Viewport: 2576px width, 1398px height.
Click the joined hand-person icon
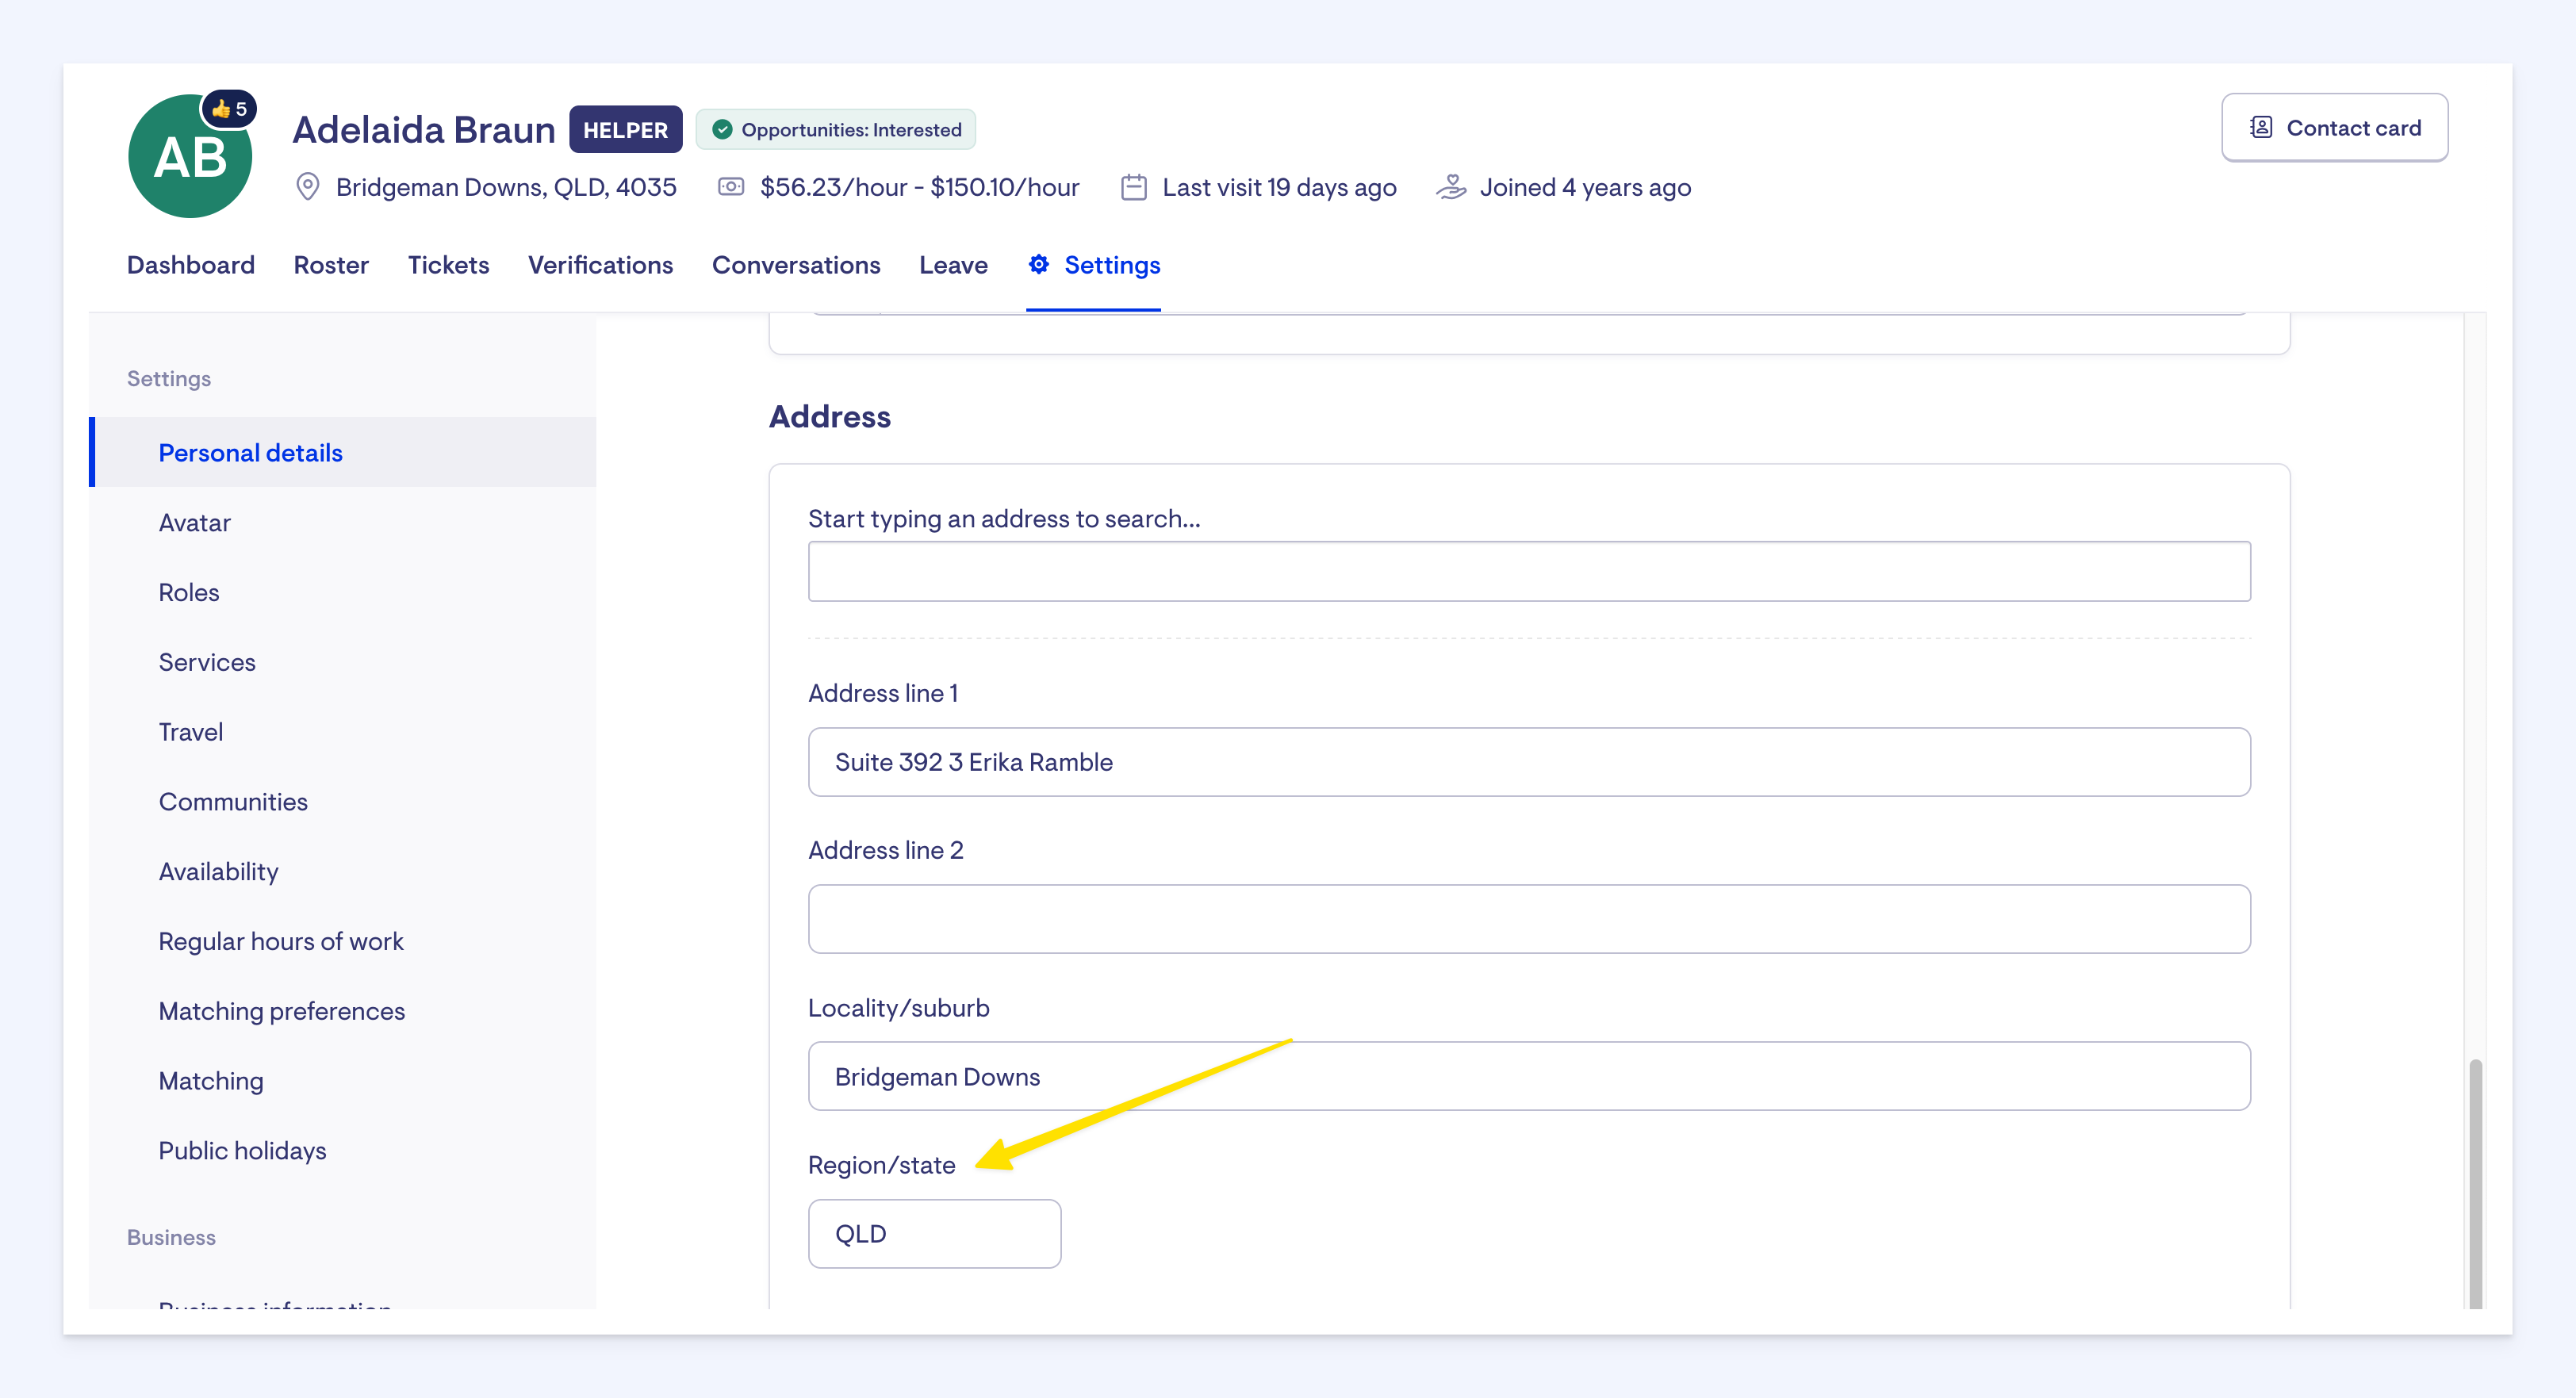coord(1451,187)
